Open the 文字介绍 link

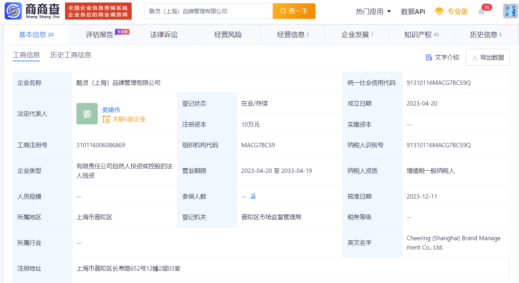click(447, 57)
